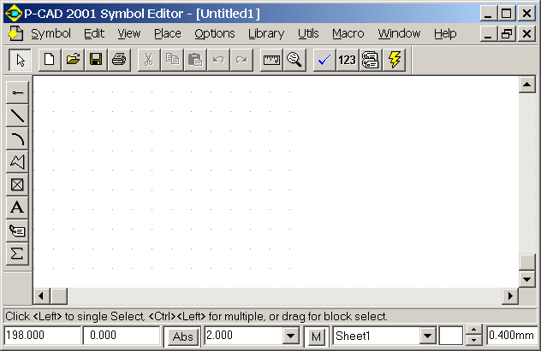The image size is (541, 351).
Task: Click the horizontal scrollbar thumb
Action: 59,296
